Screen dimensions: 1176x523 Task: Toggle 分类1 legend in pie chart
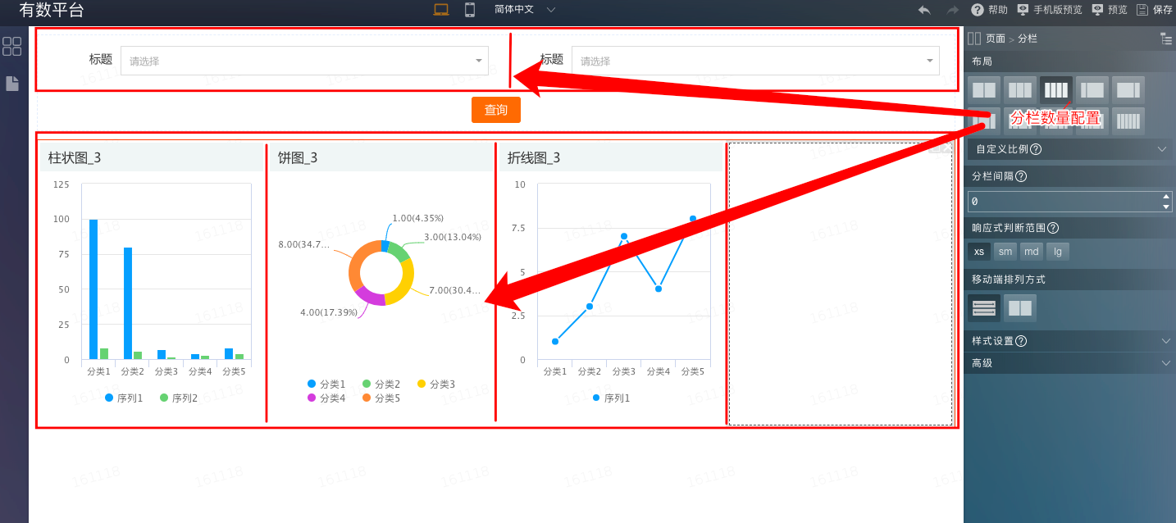pos(326,384)
